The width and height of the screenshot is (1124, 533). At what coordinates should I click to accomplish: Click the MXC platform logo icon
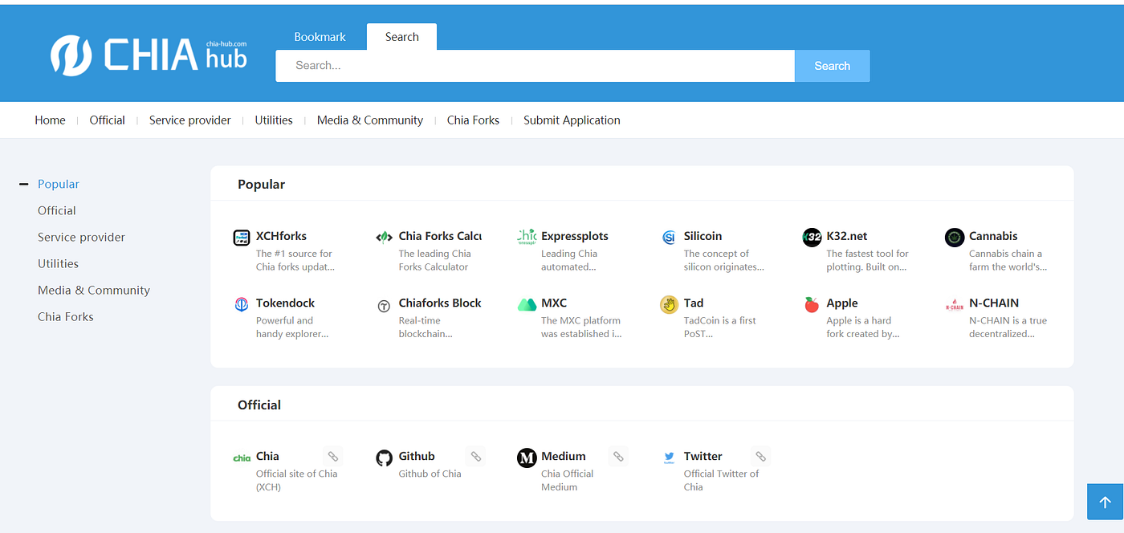click(x=527, y=304)
